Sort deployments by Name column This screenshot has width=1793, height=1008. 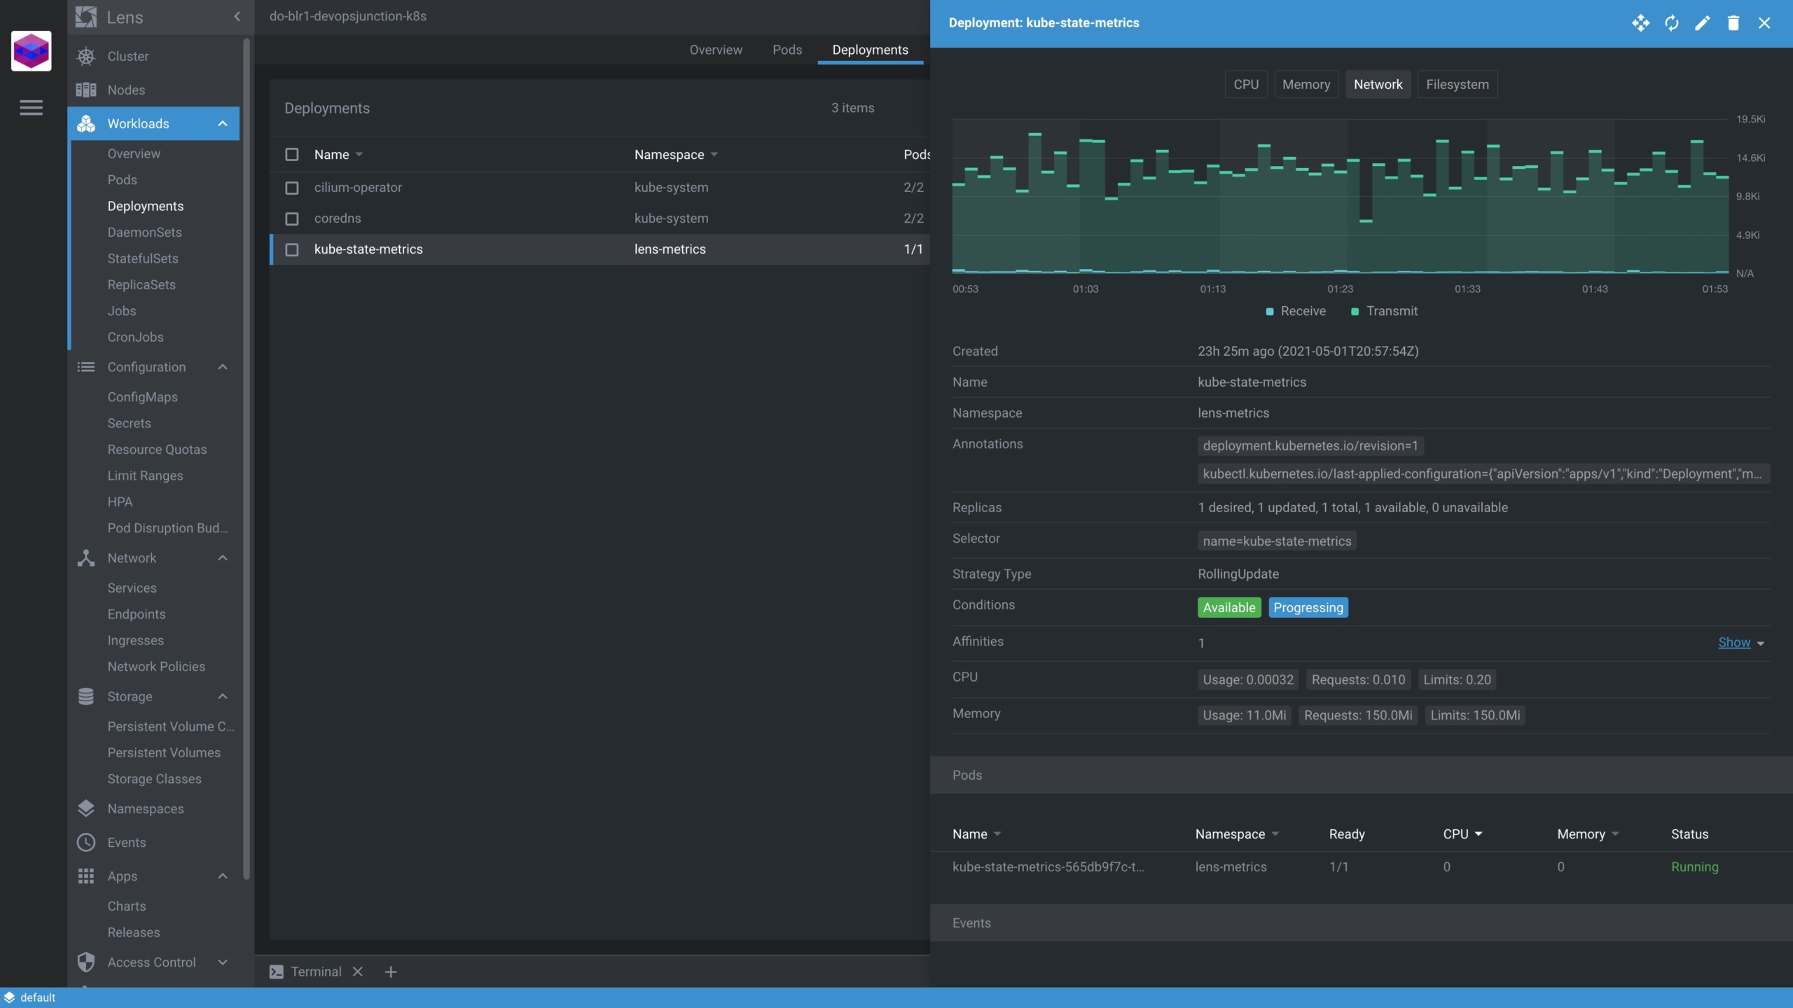point(338,154)
